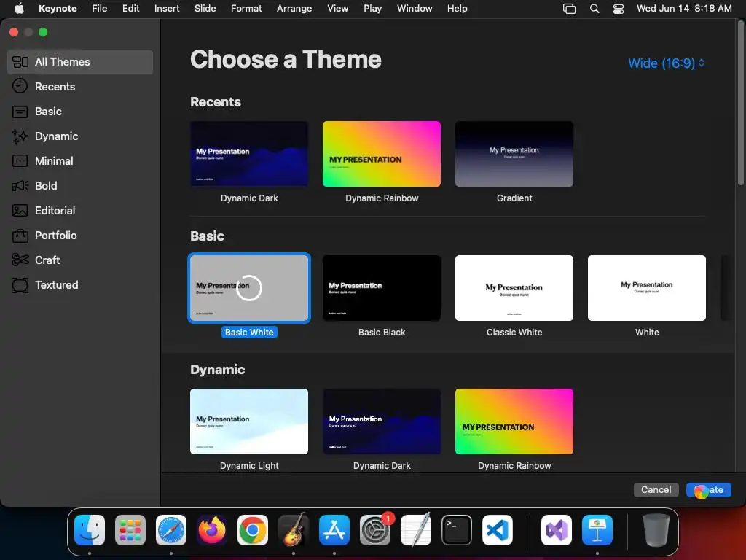Open the Minimal category icon

click(20, 161)
